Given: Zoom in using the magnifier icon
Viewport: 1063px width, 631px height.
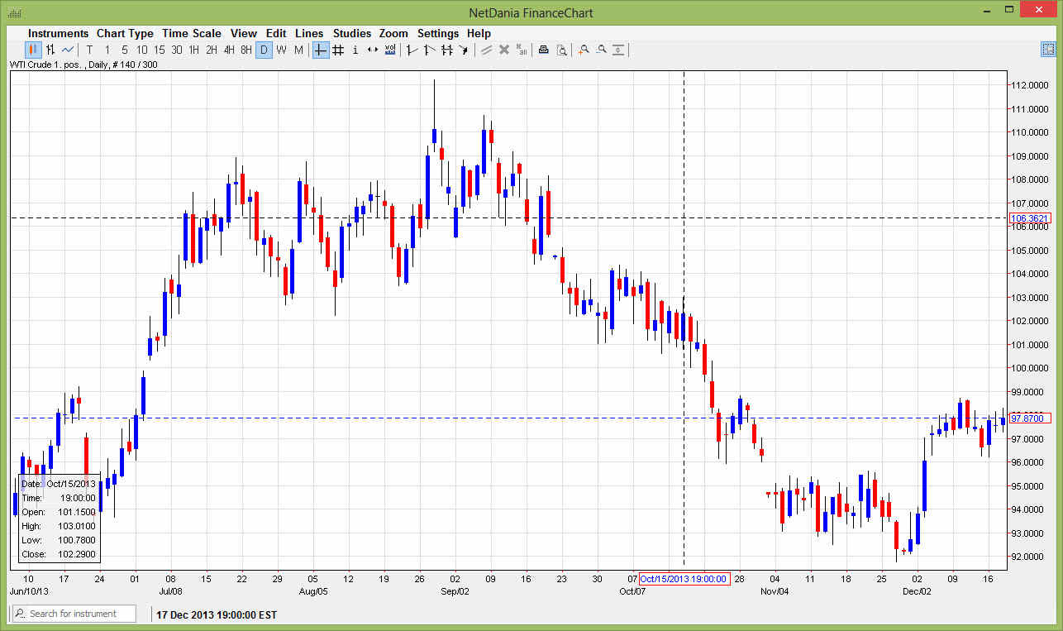Looking at the screenshot, I should (x=584, y=50).
